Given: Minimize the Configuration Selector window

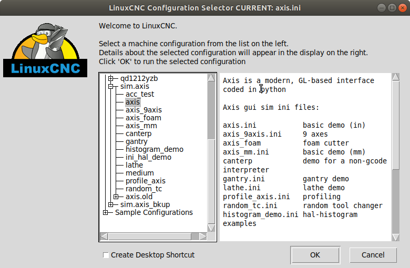Looking at the screenshot, I should 382,8.
